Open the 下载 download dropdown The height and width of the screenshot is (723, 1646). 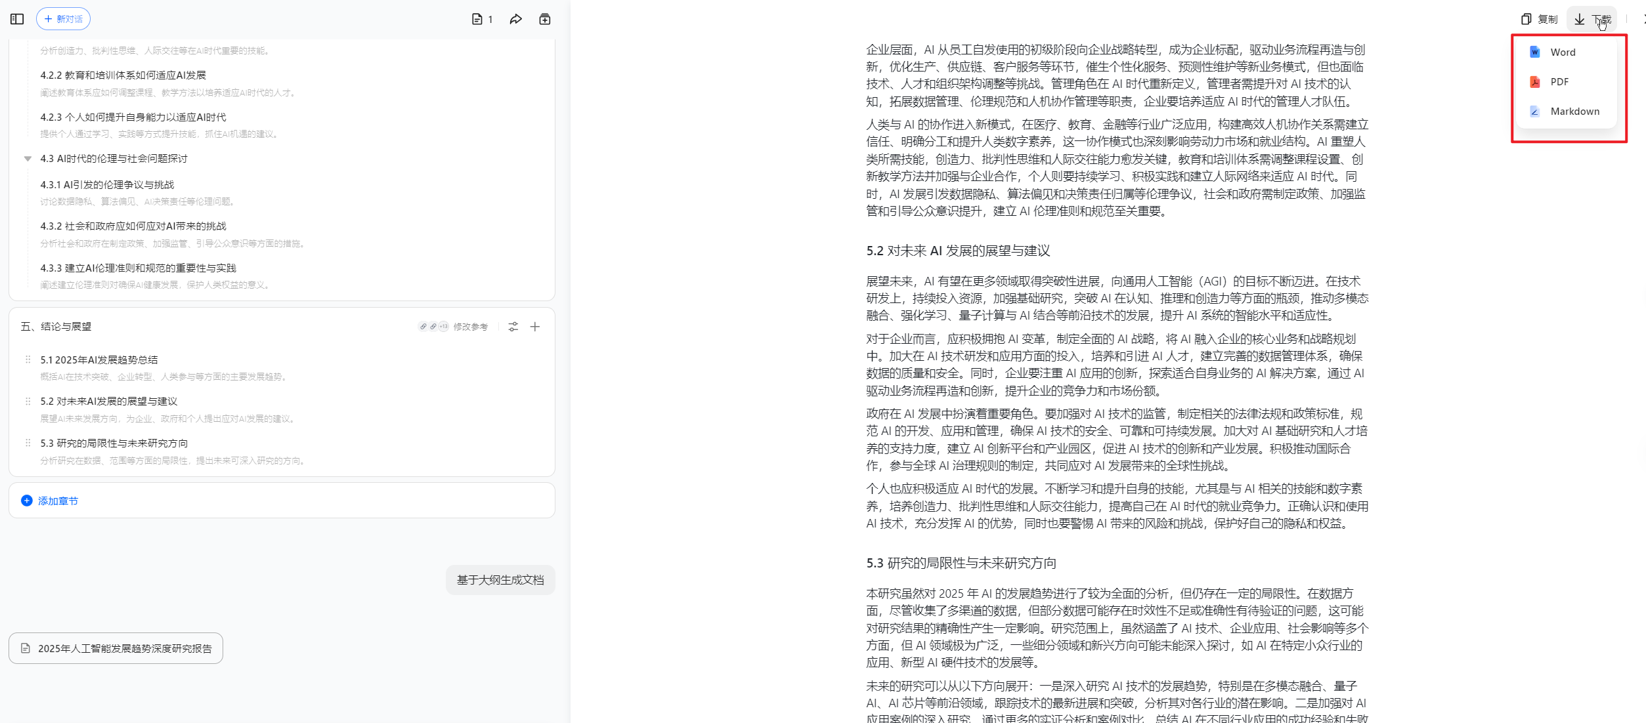point(1592,19)
